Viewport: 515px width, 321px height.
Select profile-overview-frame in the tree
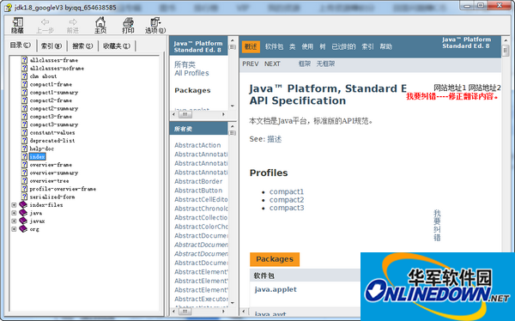(63, 189)
